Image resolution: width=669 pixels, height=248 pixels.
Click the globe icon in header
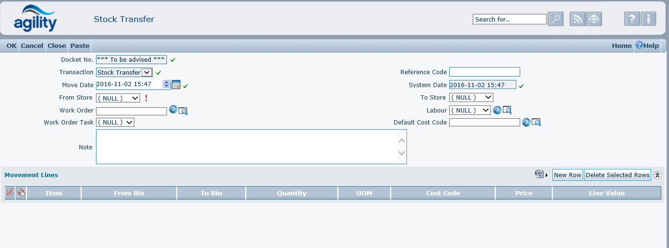point(594,19)
